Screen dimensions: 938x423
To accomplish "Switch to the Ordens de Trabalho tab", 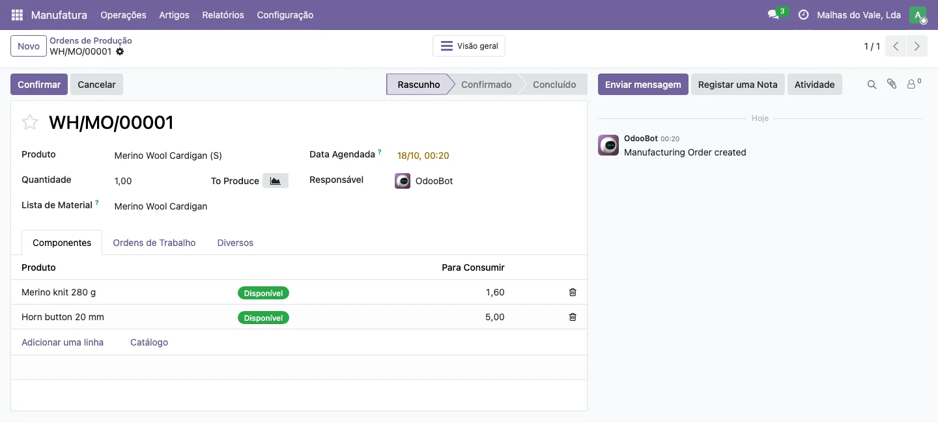I will click(154, 243).
